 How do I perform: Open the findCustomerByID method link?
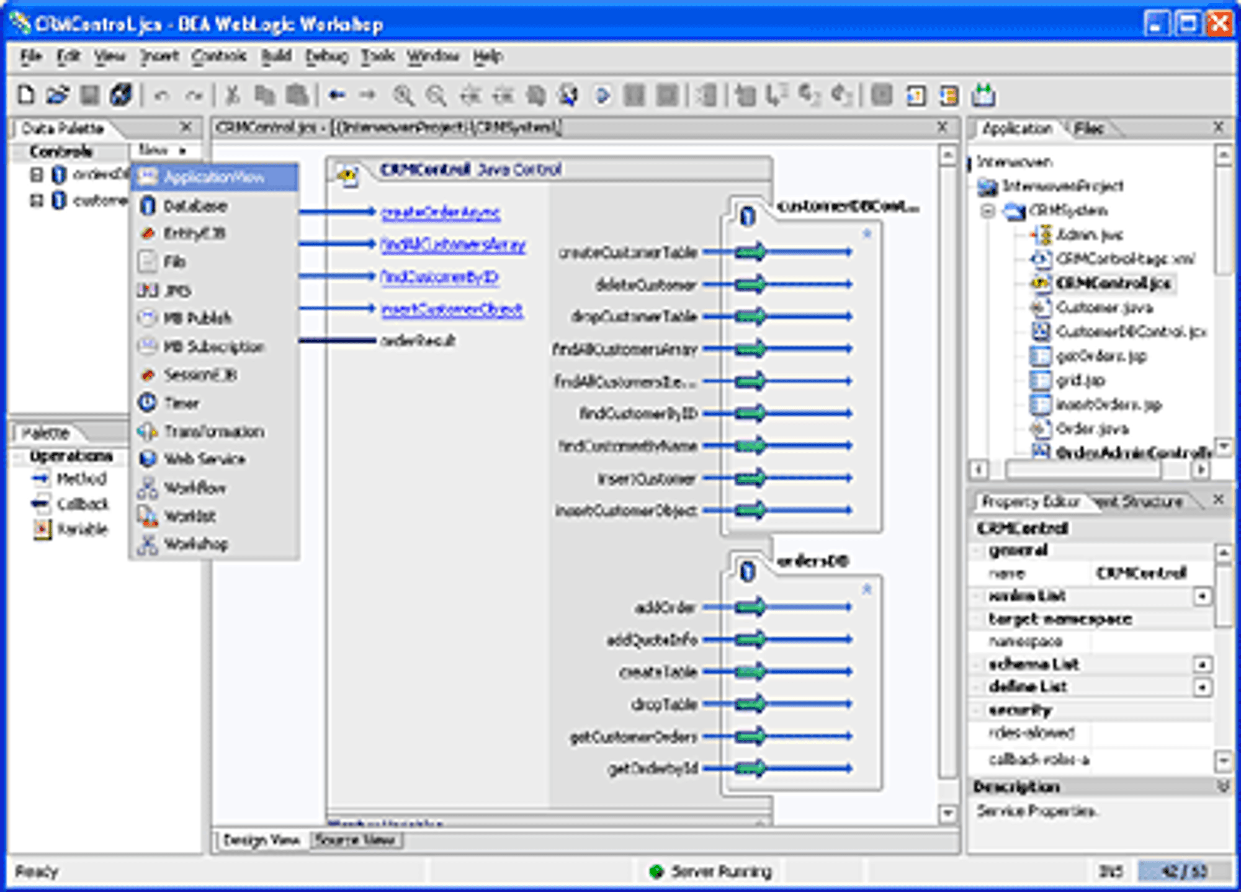440,277
